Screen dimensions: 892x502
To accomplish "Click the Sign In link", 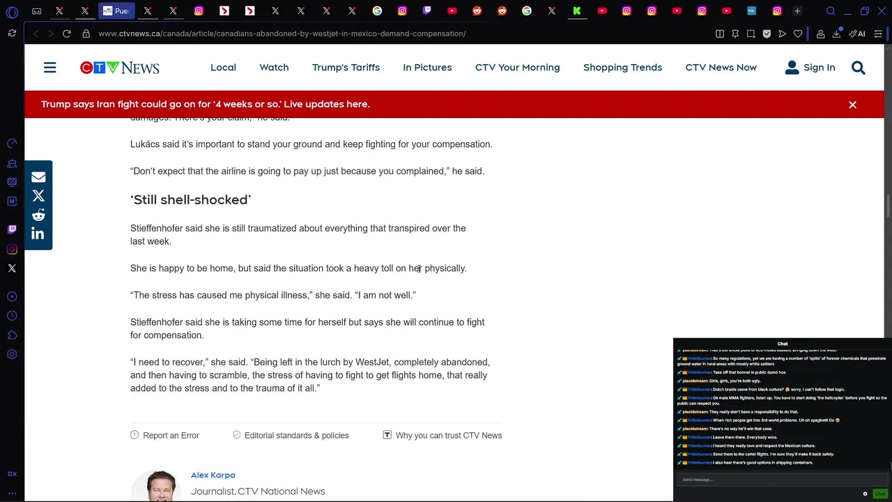I will tap(819, 68).
